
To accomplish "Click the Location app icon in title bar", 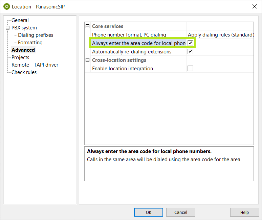I will [7, 6].
